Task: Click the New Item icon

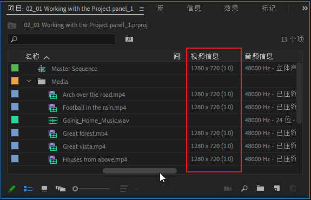Action: pos(277,188)
